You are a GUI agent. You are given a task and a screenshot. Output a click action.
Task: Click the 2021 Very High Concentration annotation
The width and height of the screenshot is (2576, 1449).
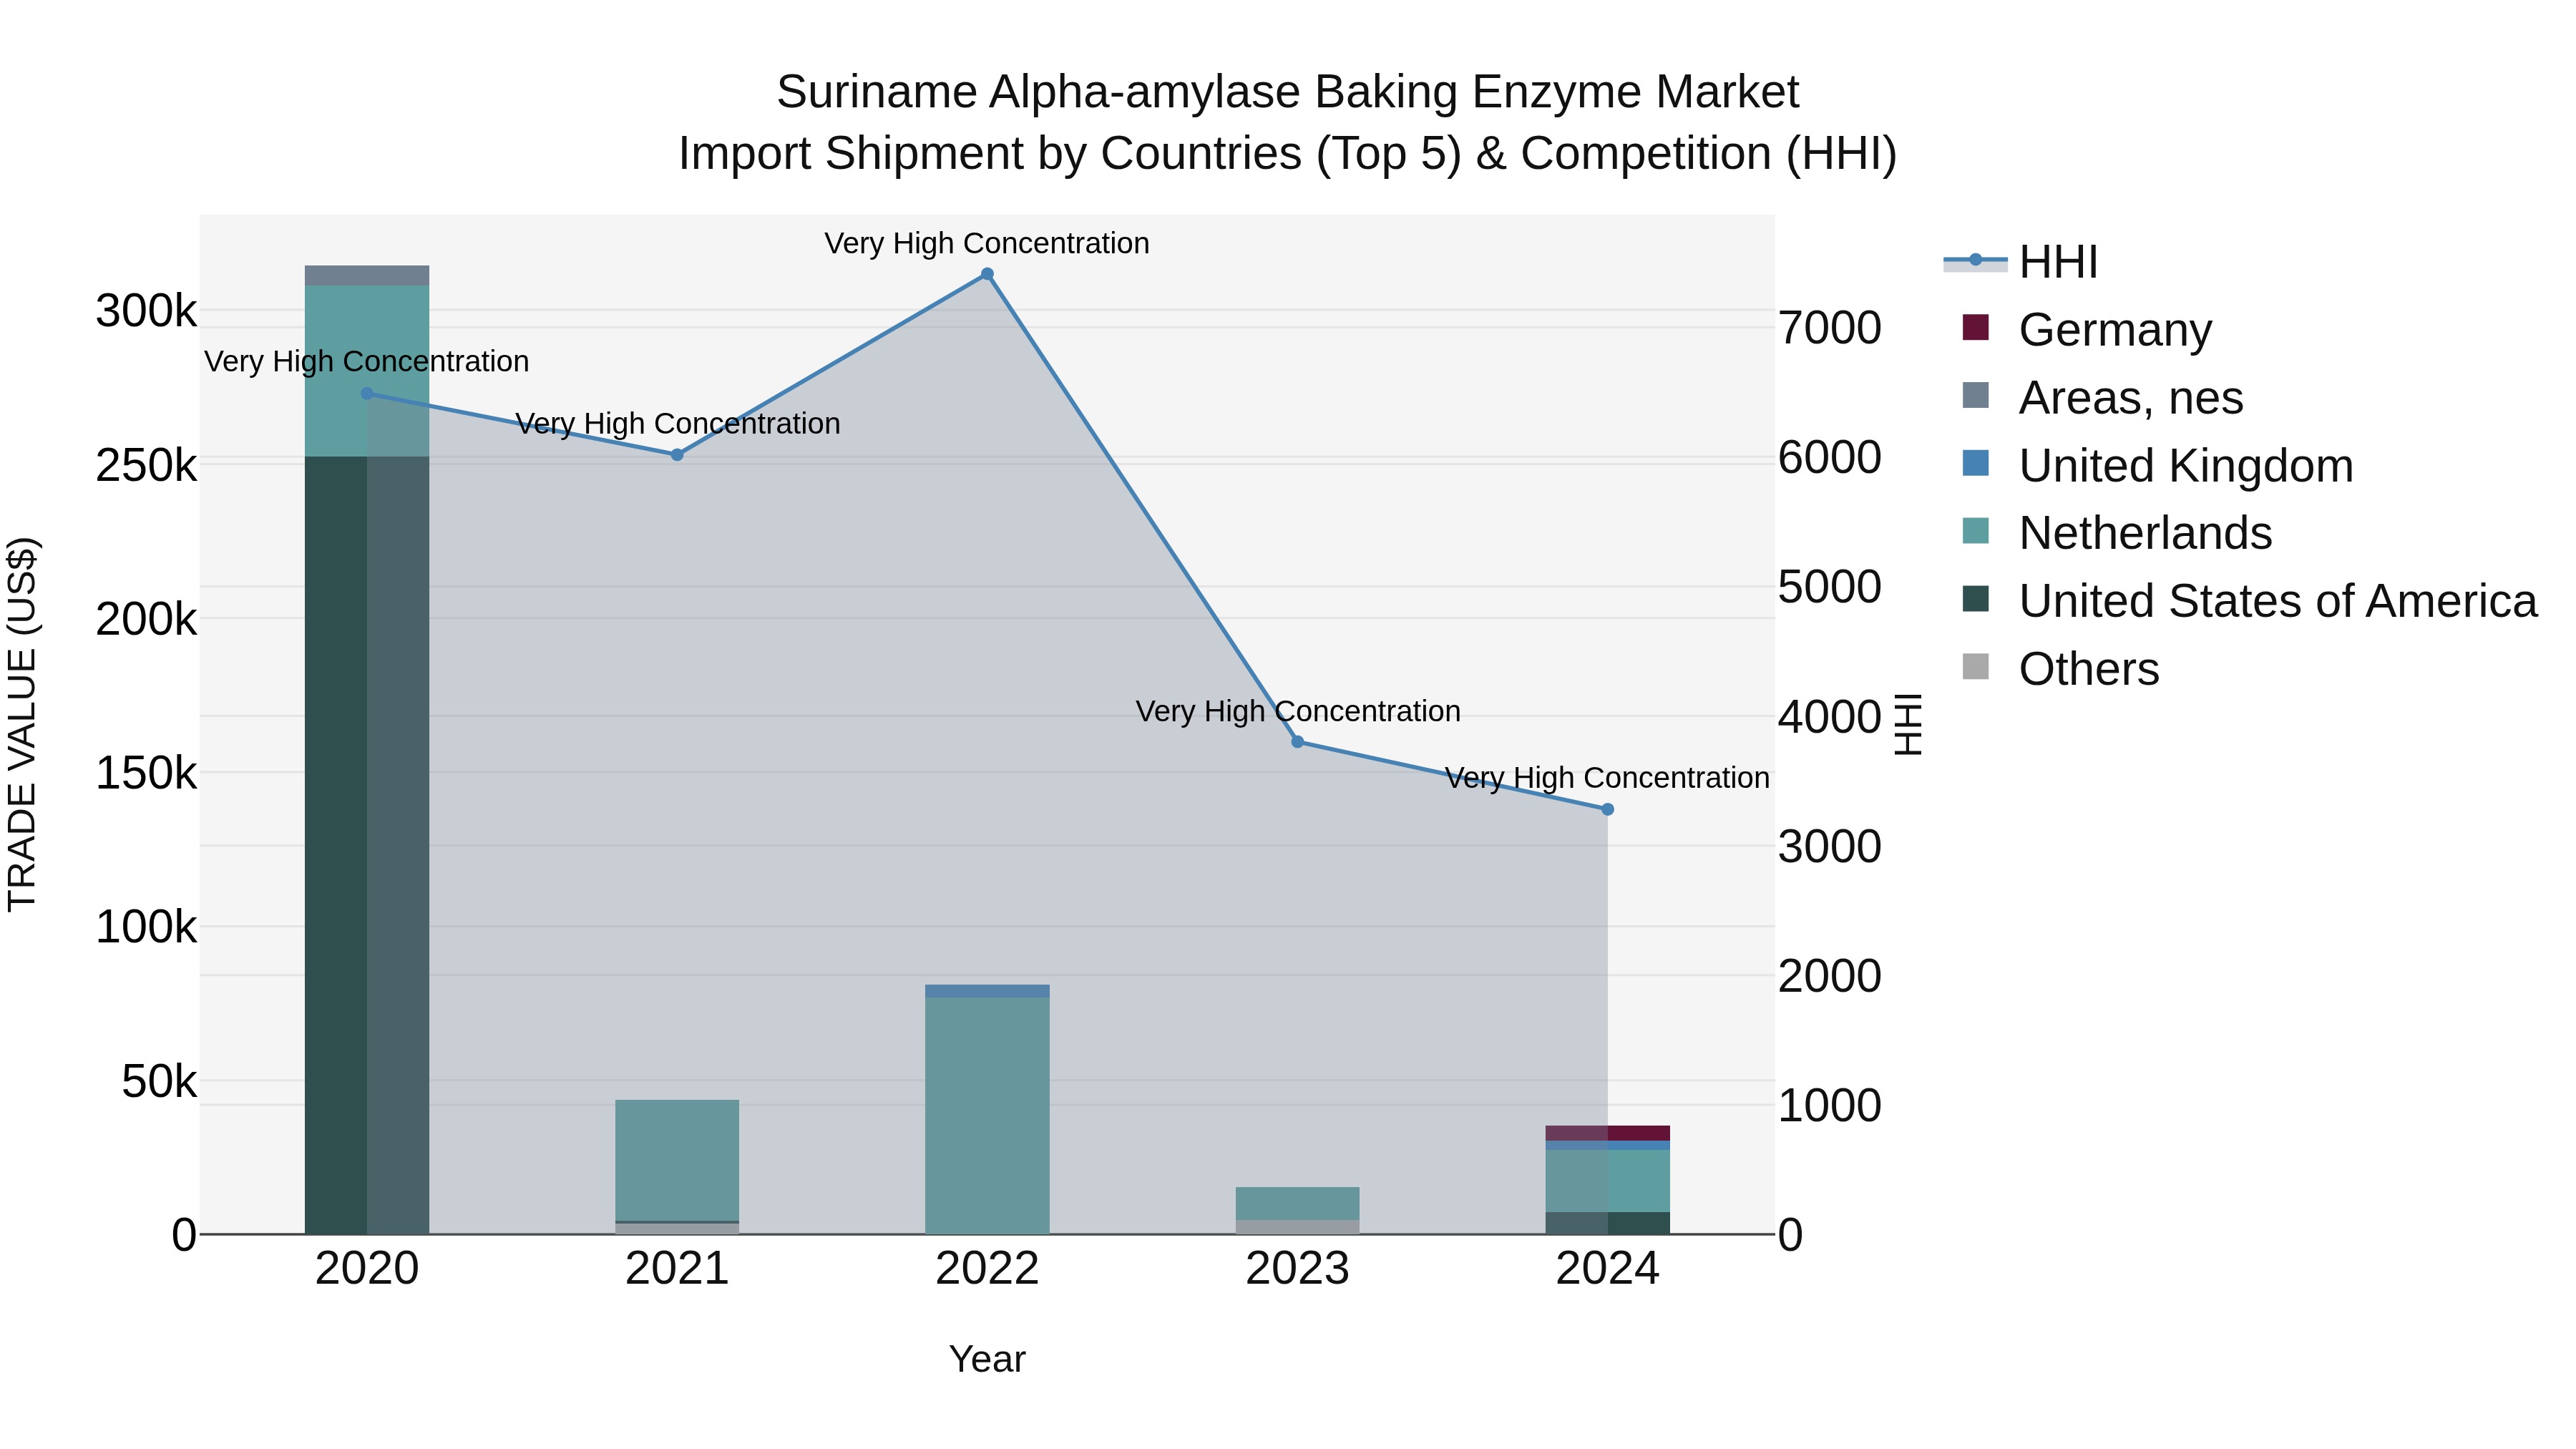(x=677, y=423)
